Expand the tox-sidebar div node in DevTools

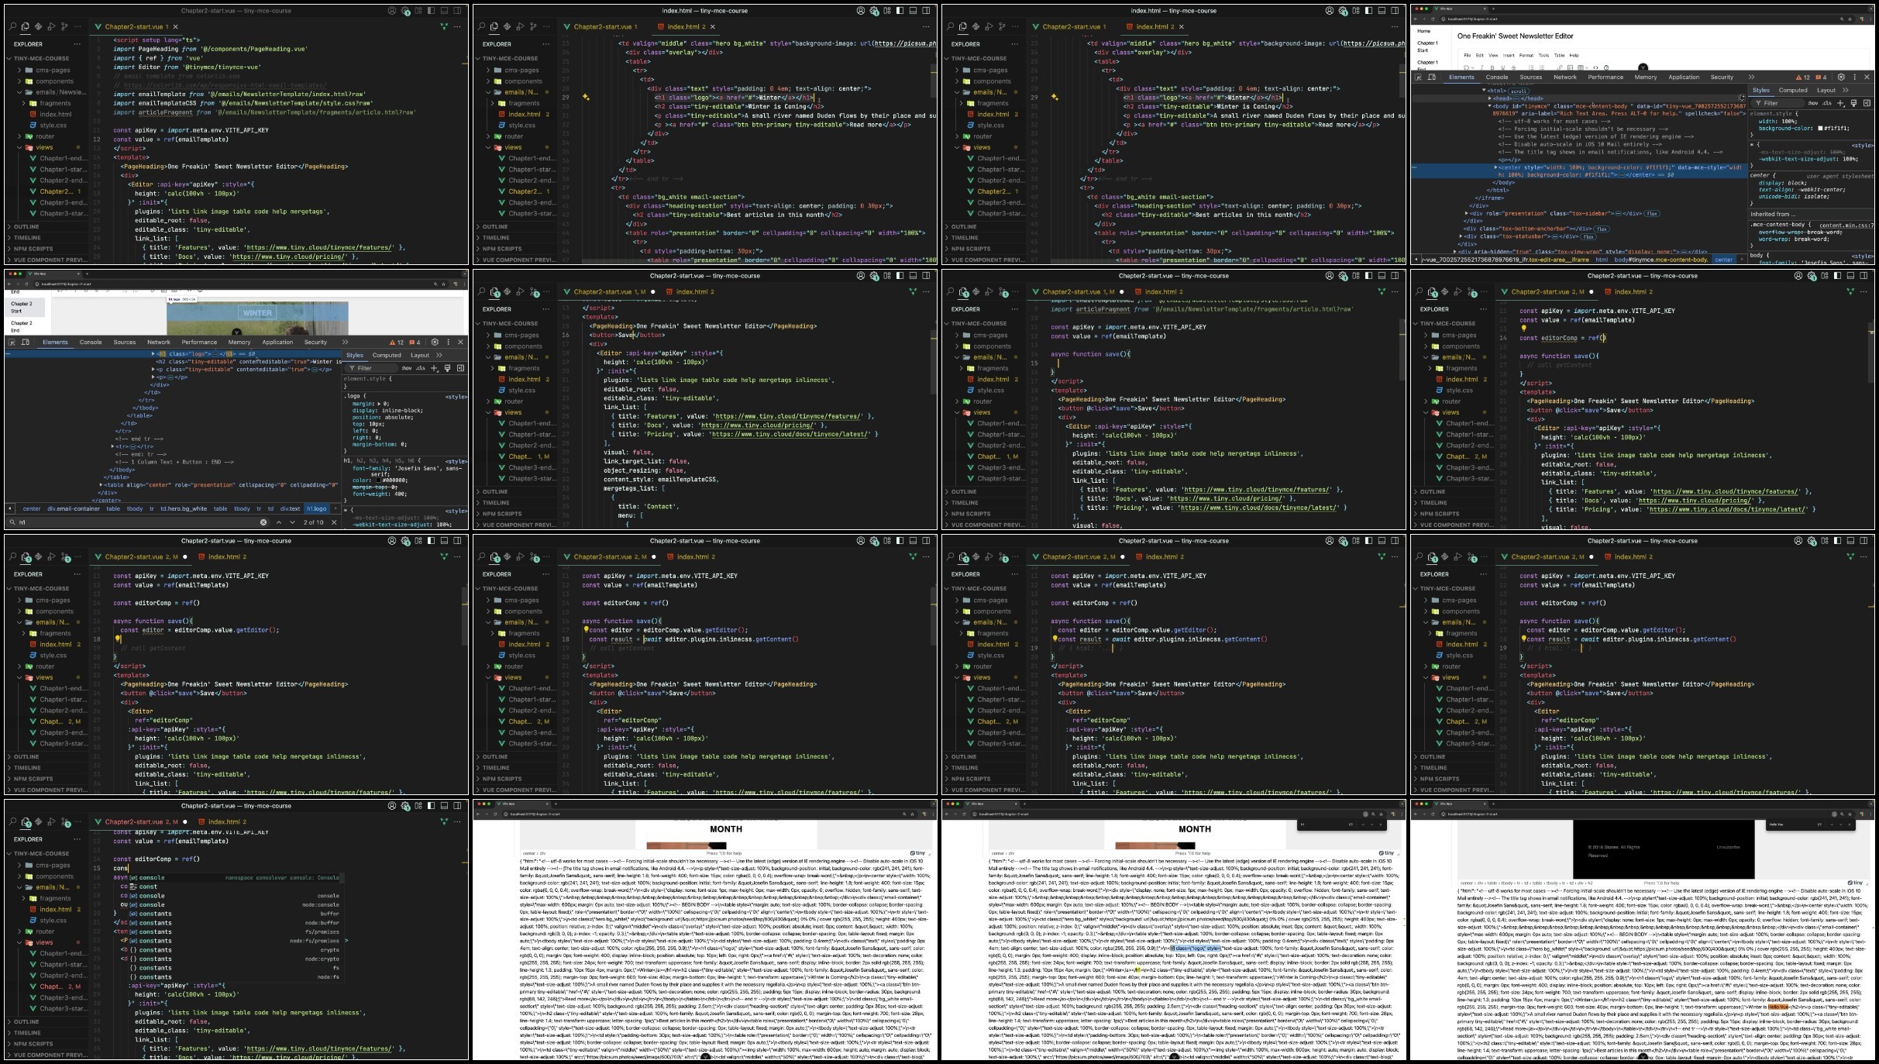coord(1466,213)
